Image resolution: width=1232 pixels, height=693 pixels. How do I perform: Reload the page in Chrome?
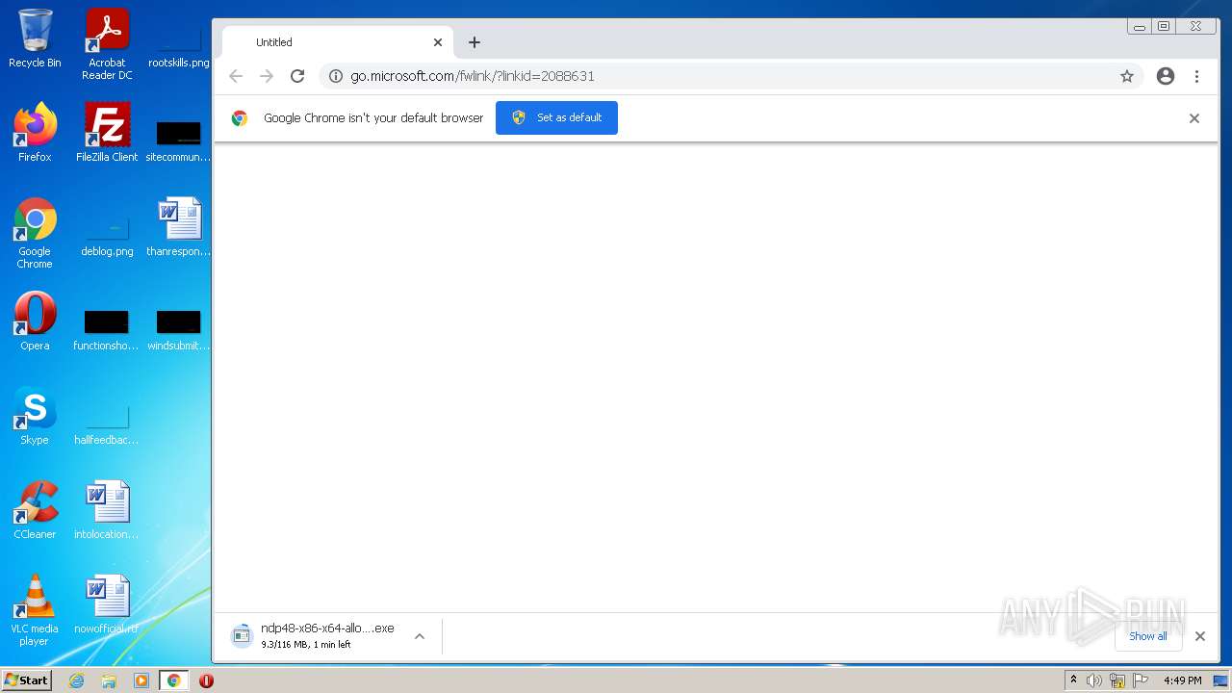point(297,76)
